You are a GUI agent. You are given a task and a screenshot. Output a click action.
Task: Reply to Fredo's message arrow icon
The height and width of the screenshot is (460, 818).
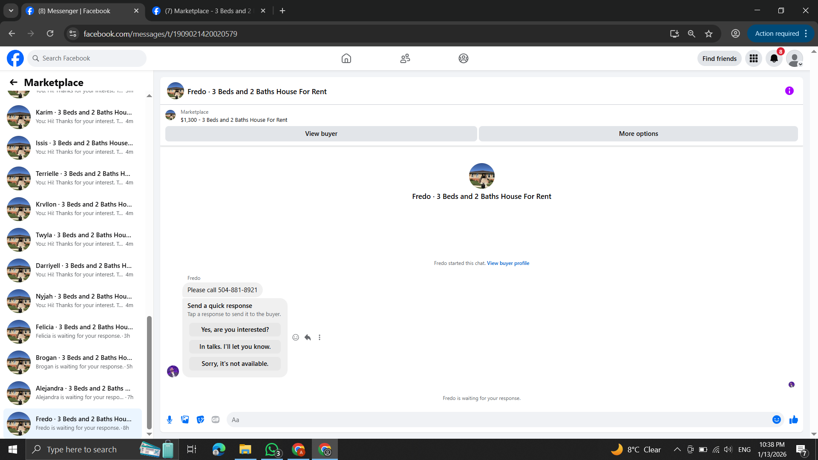coord(308,337)
